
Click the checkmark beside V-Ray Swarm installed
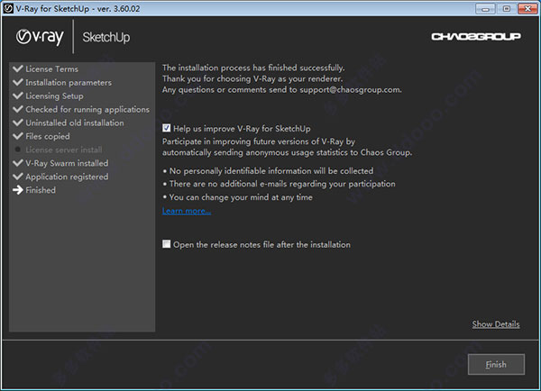tap(17, 163)
